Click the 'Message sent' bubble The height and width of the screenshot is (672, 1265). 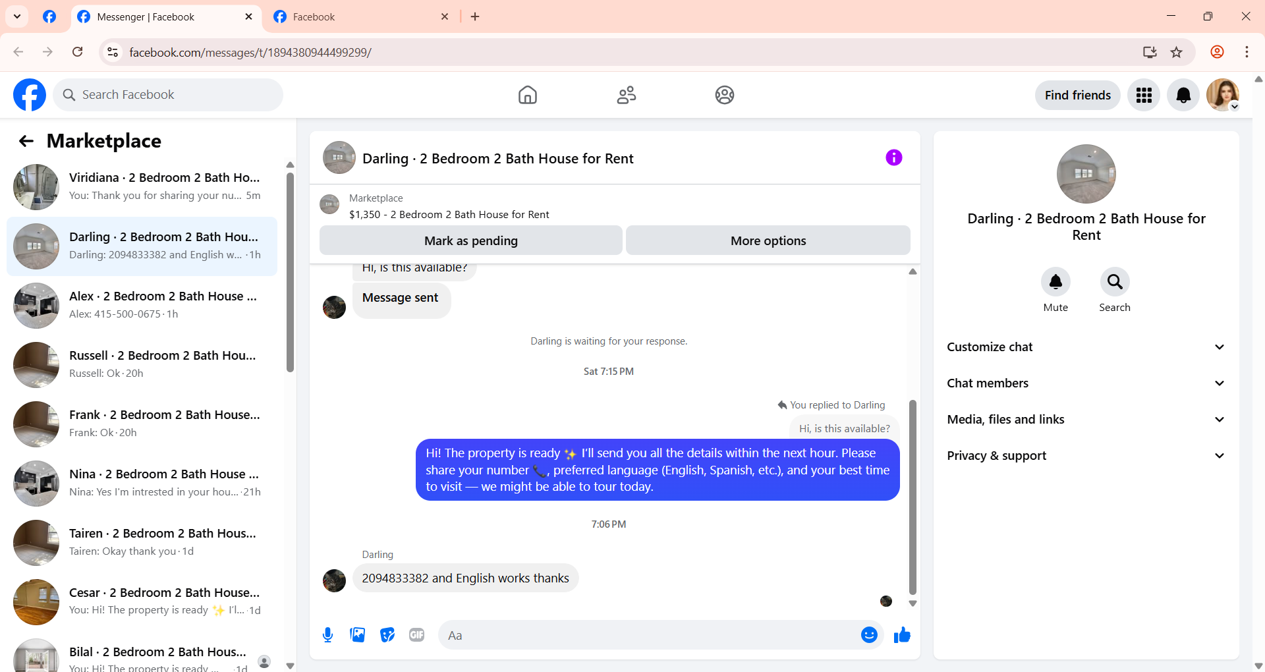(x=401, y=300)
